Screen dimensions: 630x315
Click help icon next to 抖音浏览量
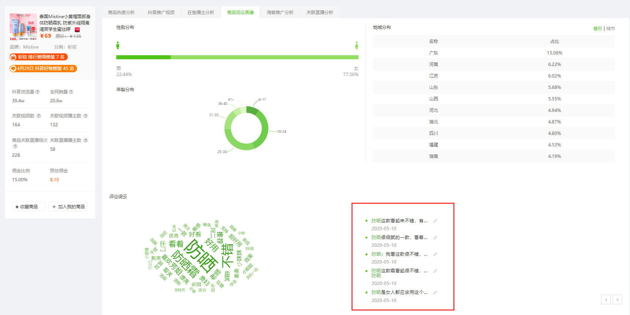pyautogui.click(x=37, y=92)
